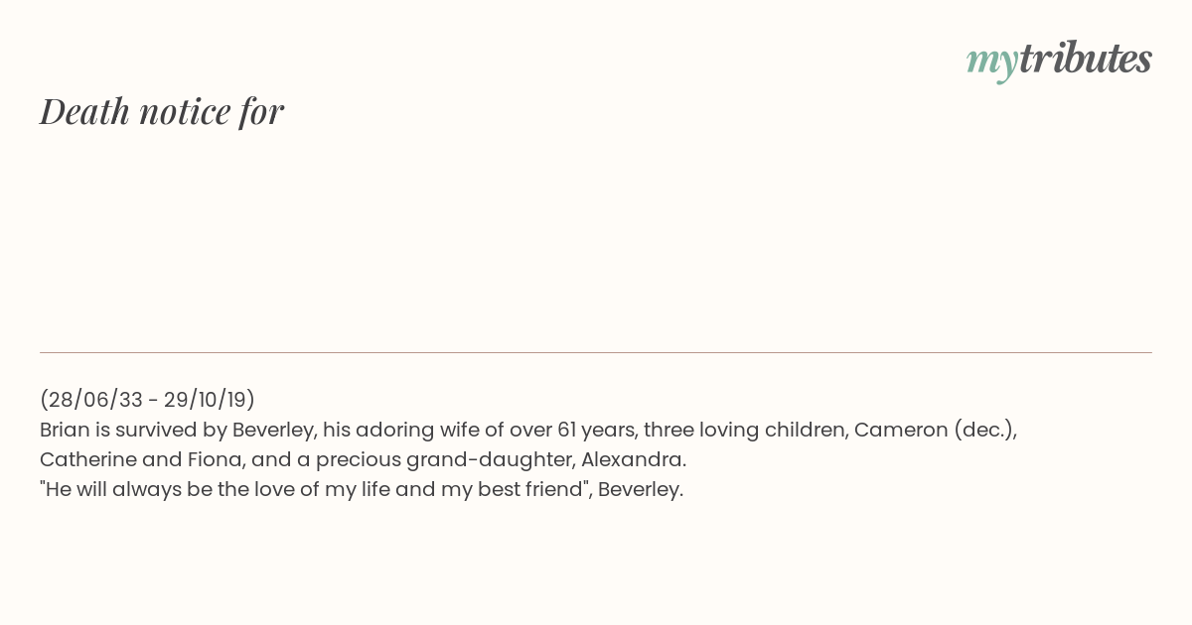Click the horizontal divider line

pos(596,352)
